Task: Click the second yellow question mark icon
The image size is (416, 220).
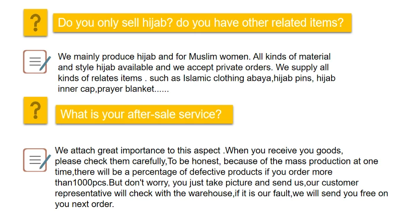Action: (x=35, y=110)
